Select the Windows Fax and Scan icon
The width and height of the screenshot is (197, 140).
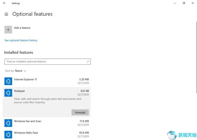click(x=8, y=123)
